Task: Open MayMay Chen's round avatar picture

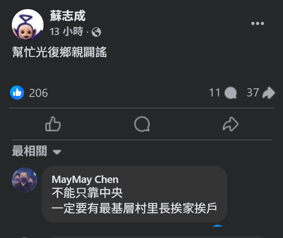Action: (x=25, y=180)
